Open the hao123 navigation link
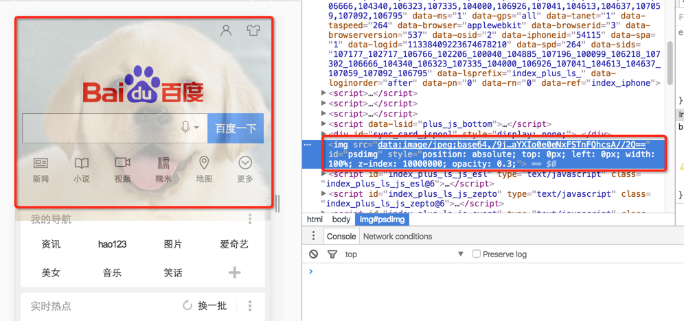This screenshot has height=321, width=684. 112,244
